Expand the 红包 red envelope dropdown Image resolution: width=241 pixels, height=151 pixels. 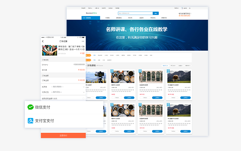(84, 92)
